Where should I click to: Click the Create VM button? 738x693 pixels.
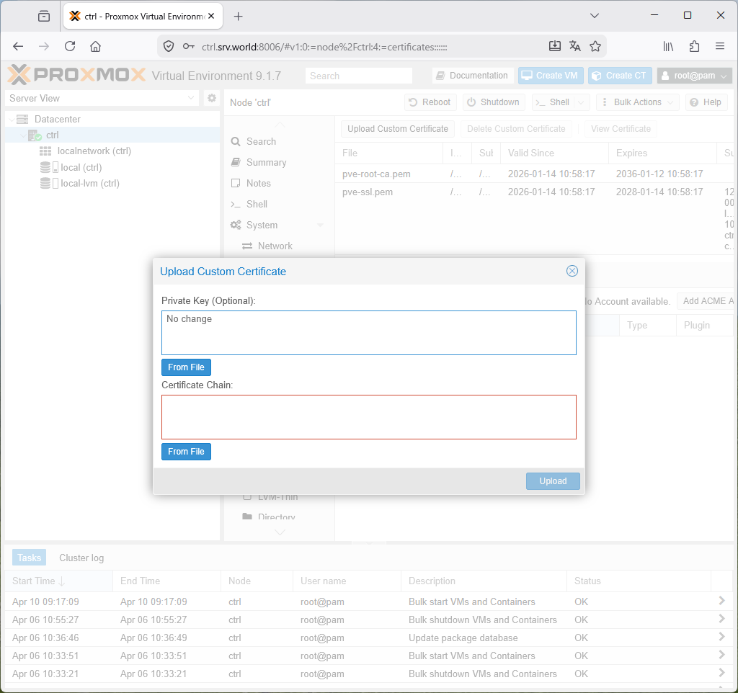[x=550, y=76]
